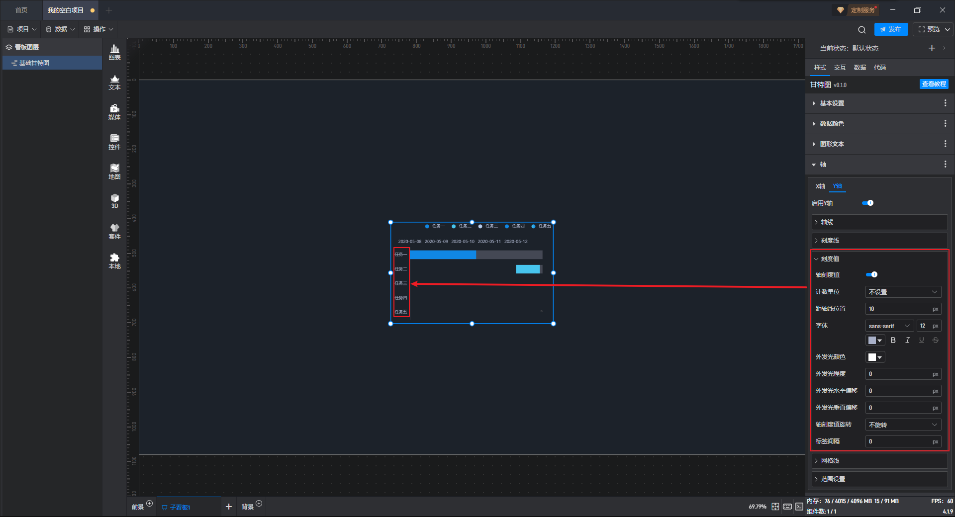
Task: Add a background layer next to 背景
Action: pyautogui.click(x=259, y=504)
